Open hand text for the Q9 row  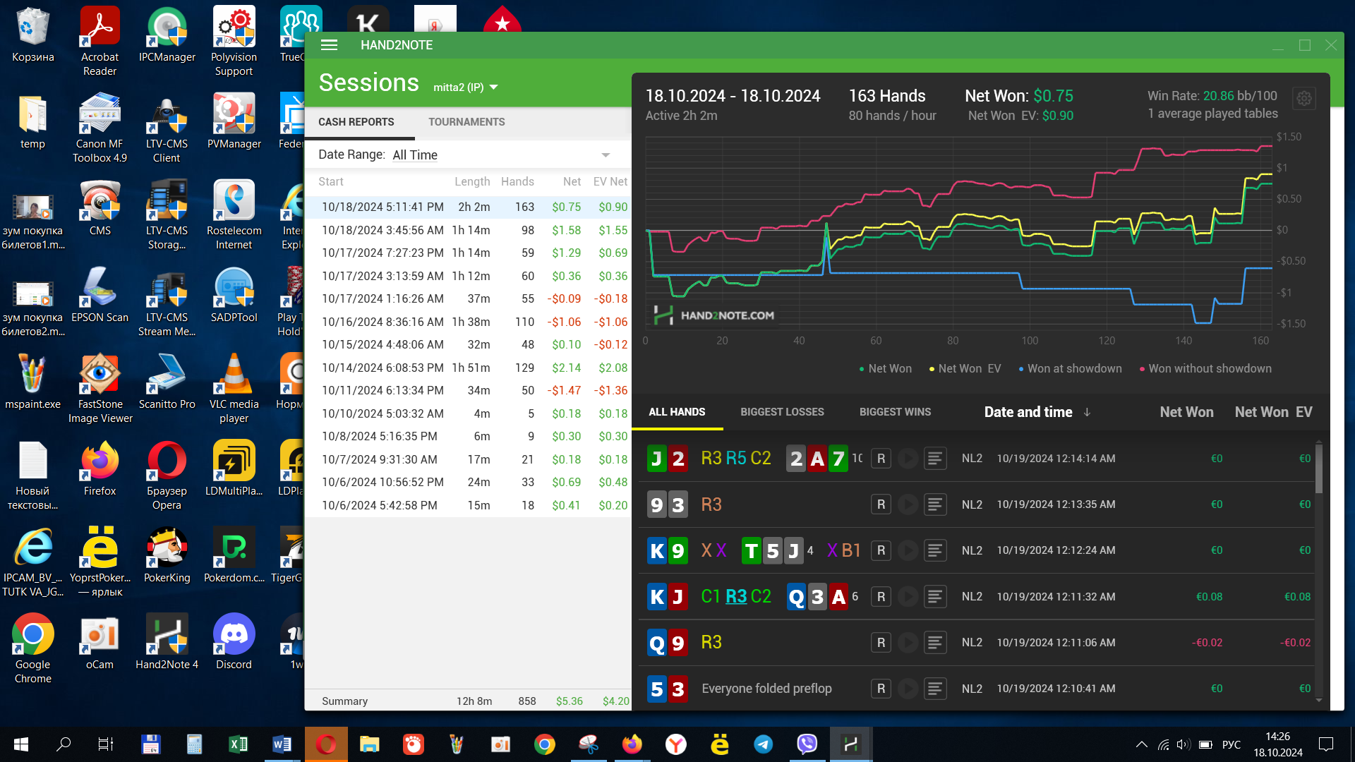tap(935, 643)
